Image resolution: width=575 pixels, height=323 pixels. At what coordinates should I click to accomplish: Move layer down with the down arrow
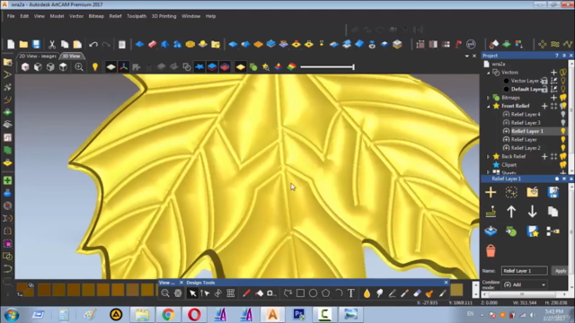point(532,212)
